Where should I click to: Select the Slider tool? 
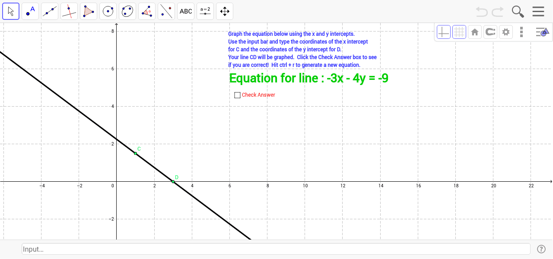(205, 11)
